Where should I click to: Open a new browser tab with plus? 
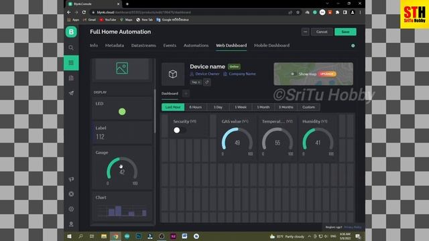point(127,4)
